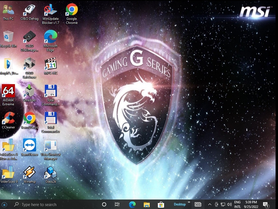This screenshot has height=209, width=278.
Task: Launch Microsoft Edge desktop shortcut
Action: [x=50, y=41]
